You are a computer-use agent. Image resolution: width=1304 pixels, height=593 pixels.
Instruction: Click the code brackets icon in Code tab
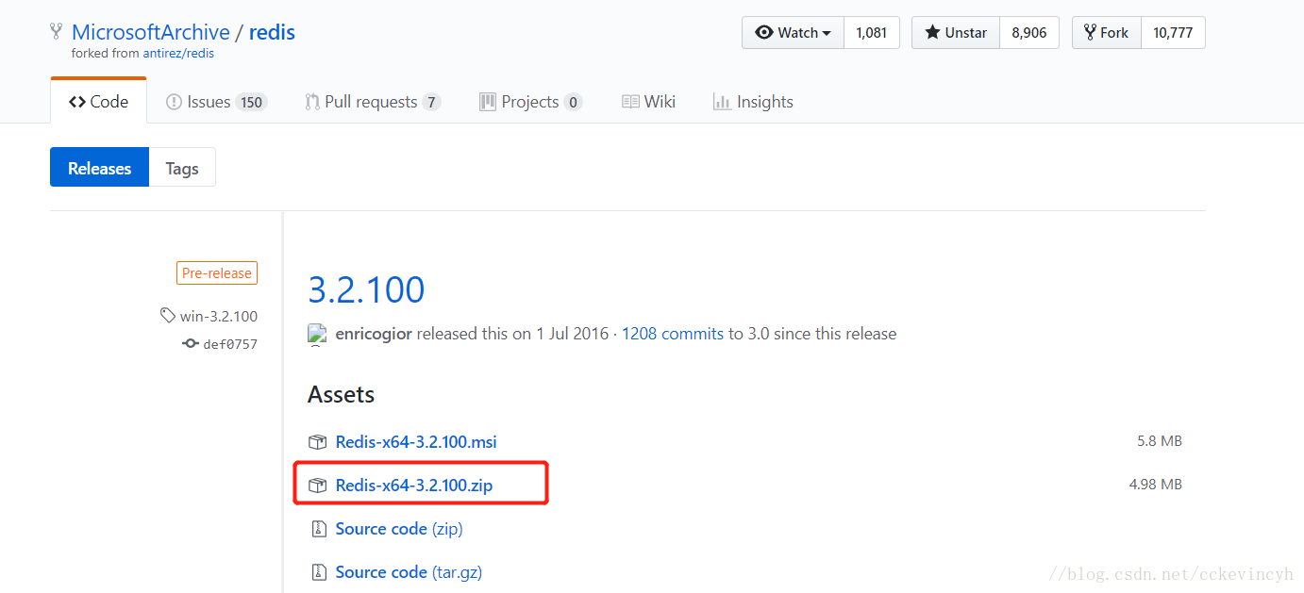click(x=77, y=102)
